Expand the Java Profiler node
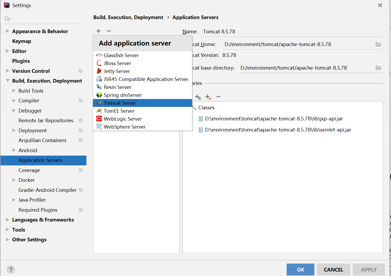This screenshot has width=391, height=276. pos(14,200)
